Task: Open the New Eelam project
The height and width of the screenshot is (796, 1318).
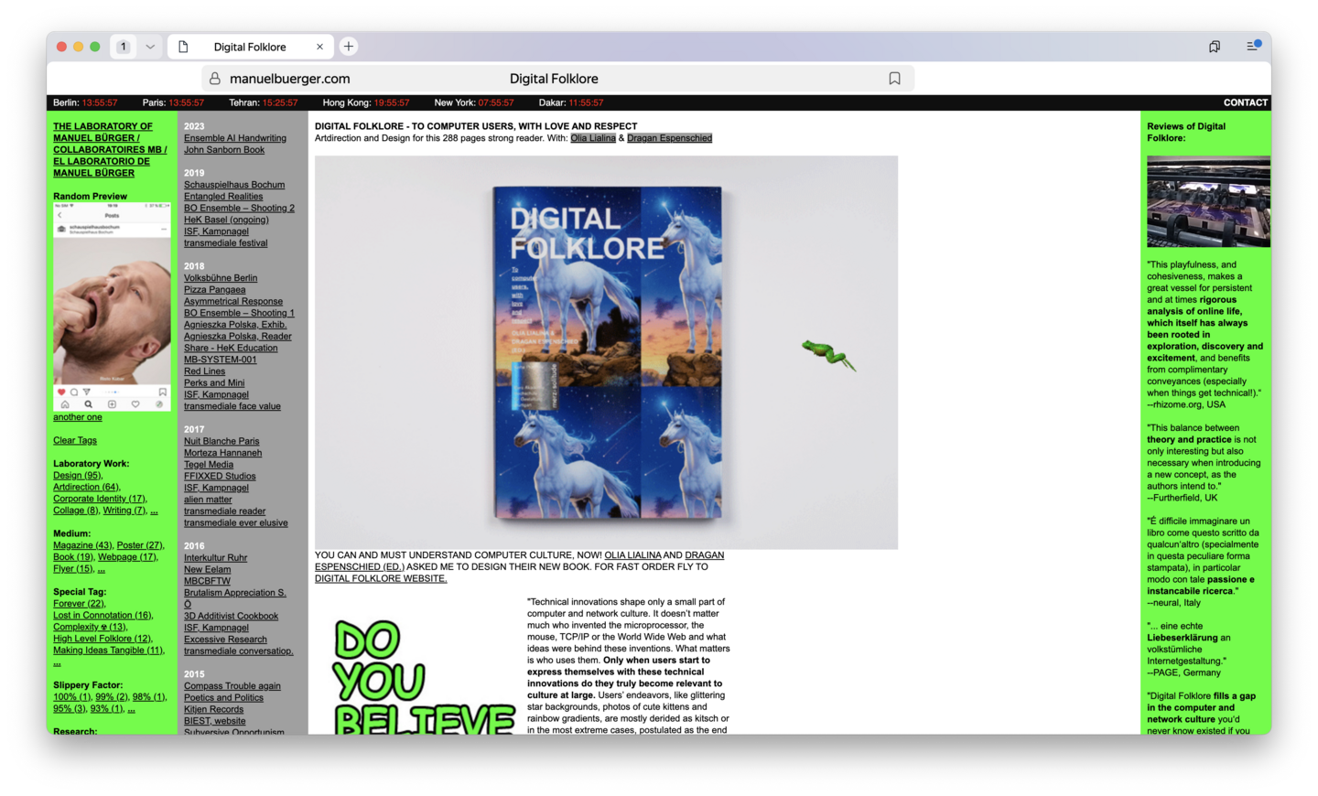Action: click(x=208, y=570)
